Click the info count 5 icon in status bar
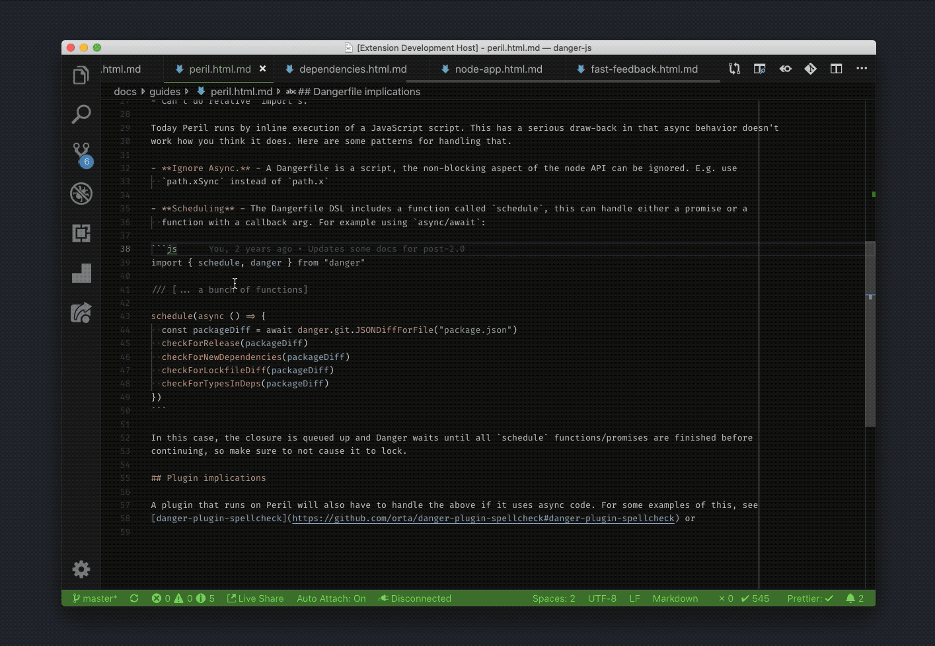935x646 pixels. [206, 598]
